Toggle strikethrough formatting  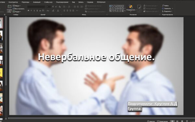coord(40,11)
